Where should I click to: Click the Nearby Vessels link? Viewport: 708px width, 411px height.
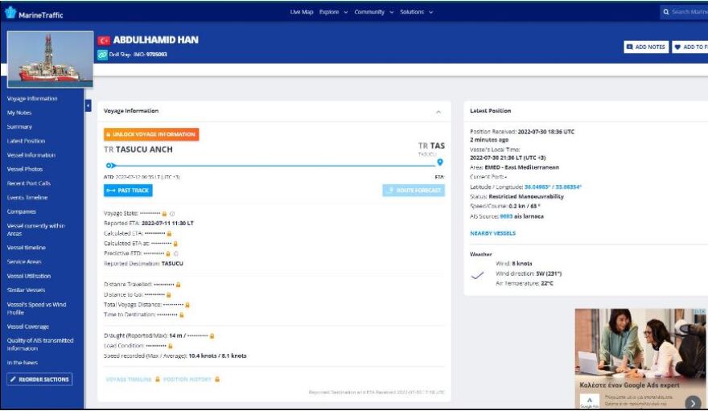(492, 233)
